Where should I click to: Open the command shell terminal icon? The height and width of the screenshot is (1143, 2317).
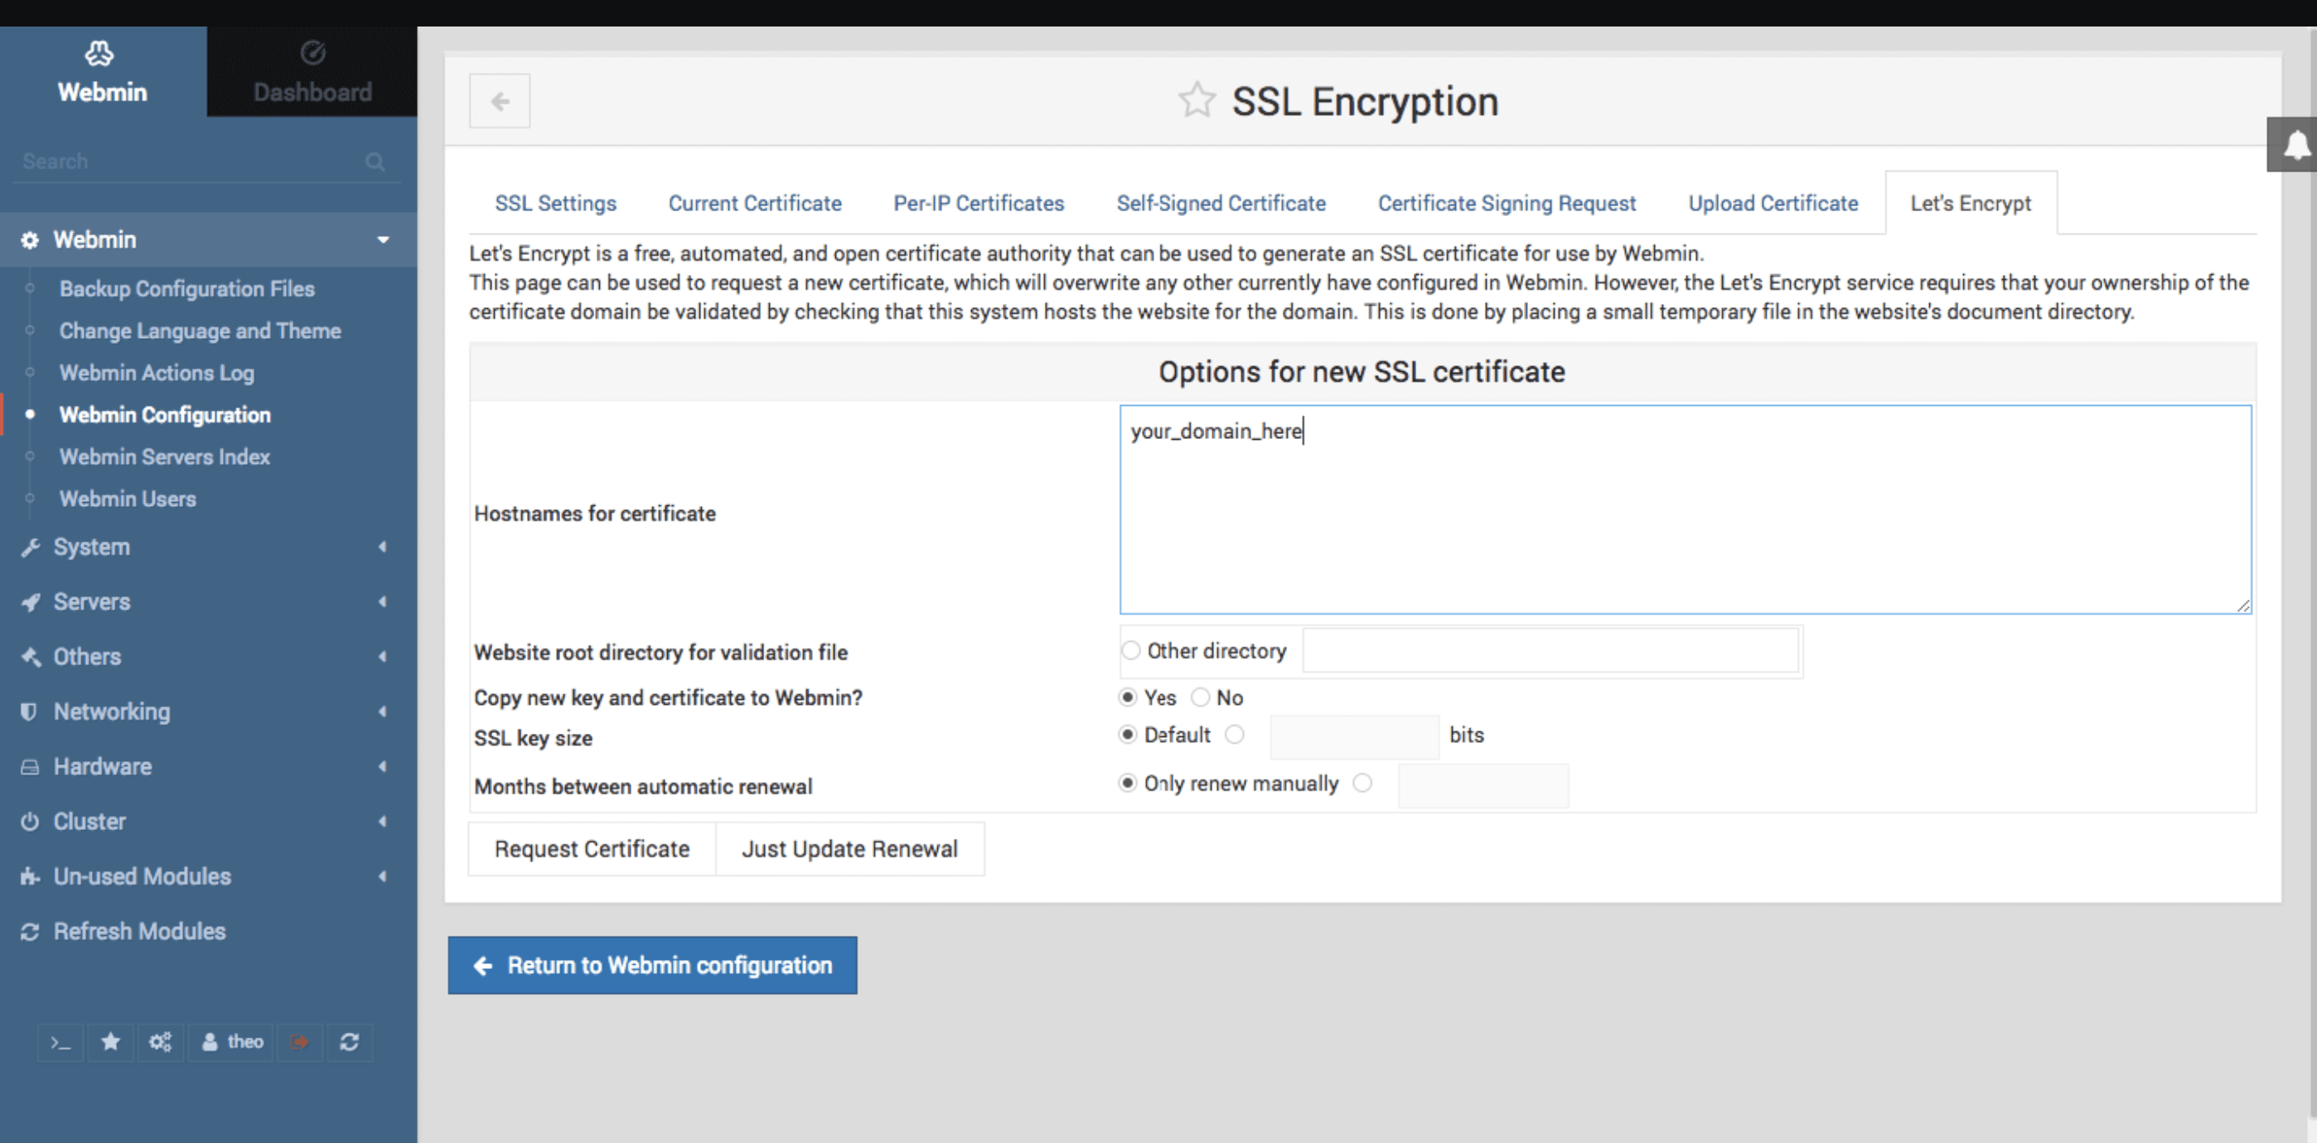coord(60,1042)
